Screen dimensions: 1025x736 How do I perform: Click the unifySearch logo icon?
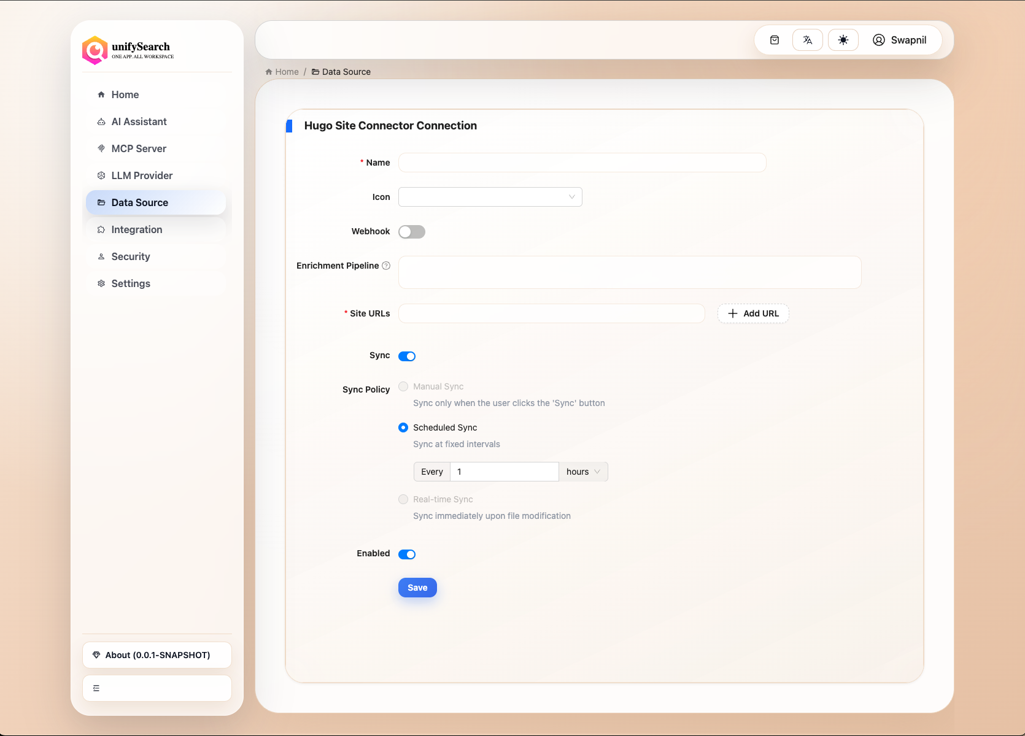pos(95,50)
